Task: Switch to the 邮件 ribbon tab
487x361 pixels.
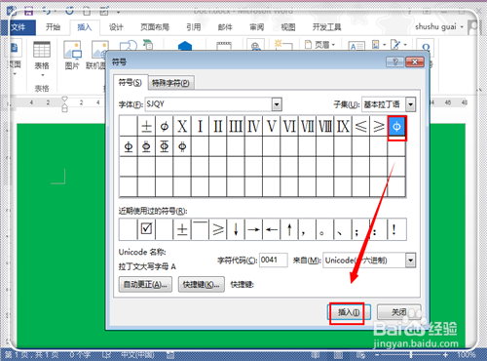Action: coord(225,27)
